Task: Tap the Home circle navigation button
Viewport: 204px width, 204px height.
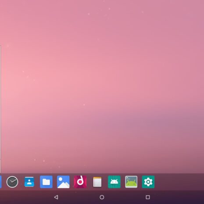Action: 102,197
